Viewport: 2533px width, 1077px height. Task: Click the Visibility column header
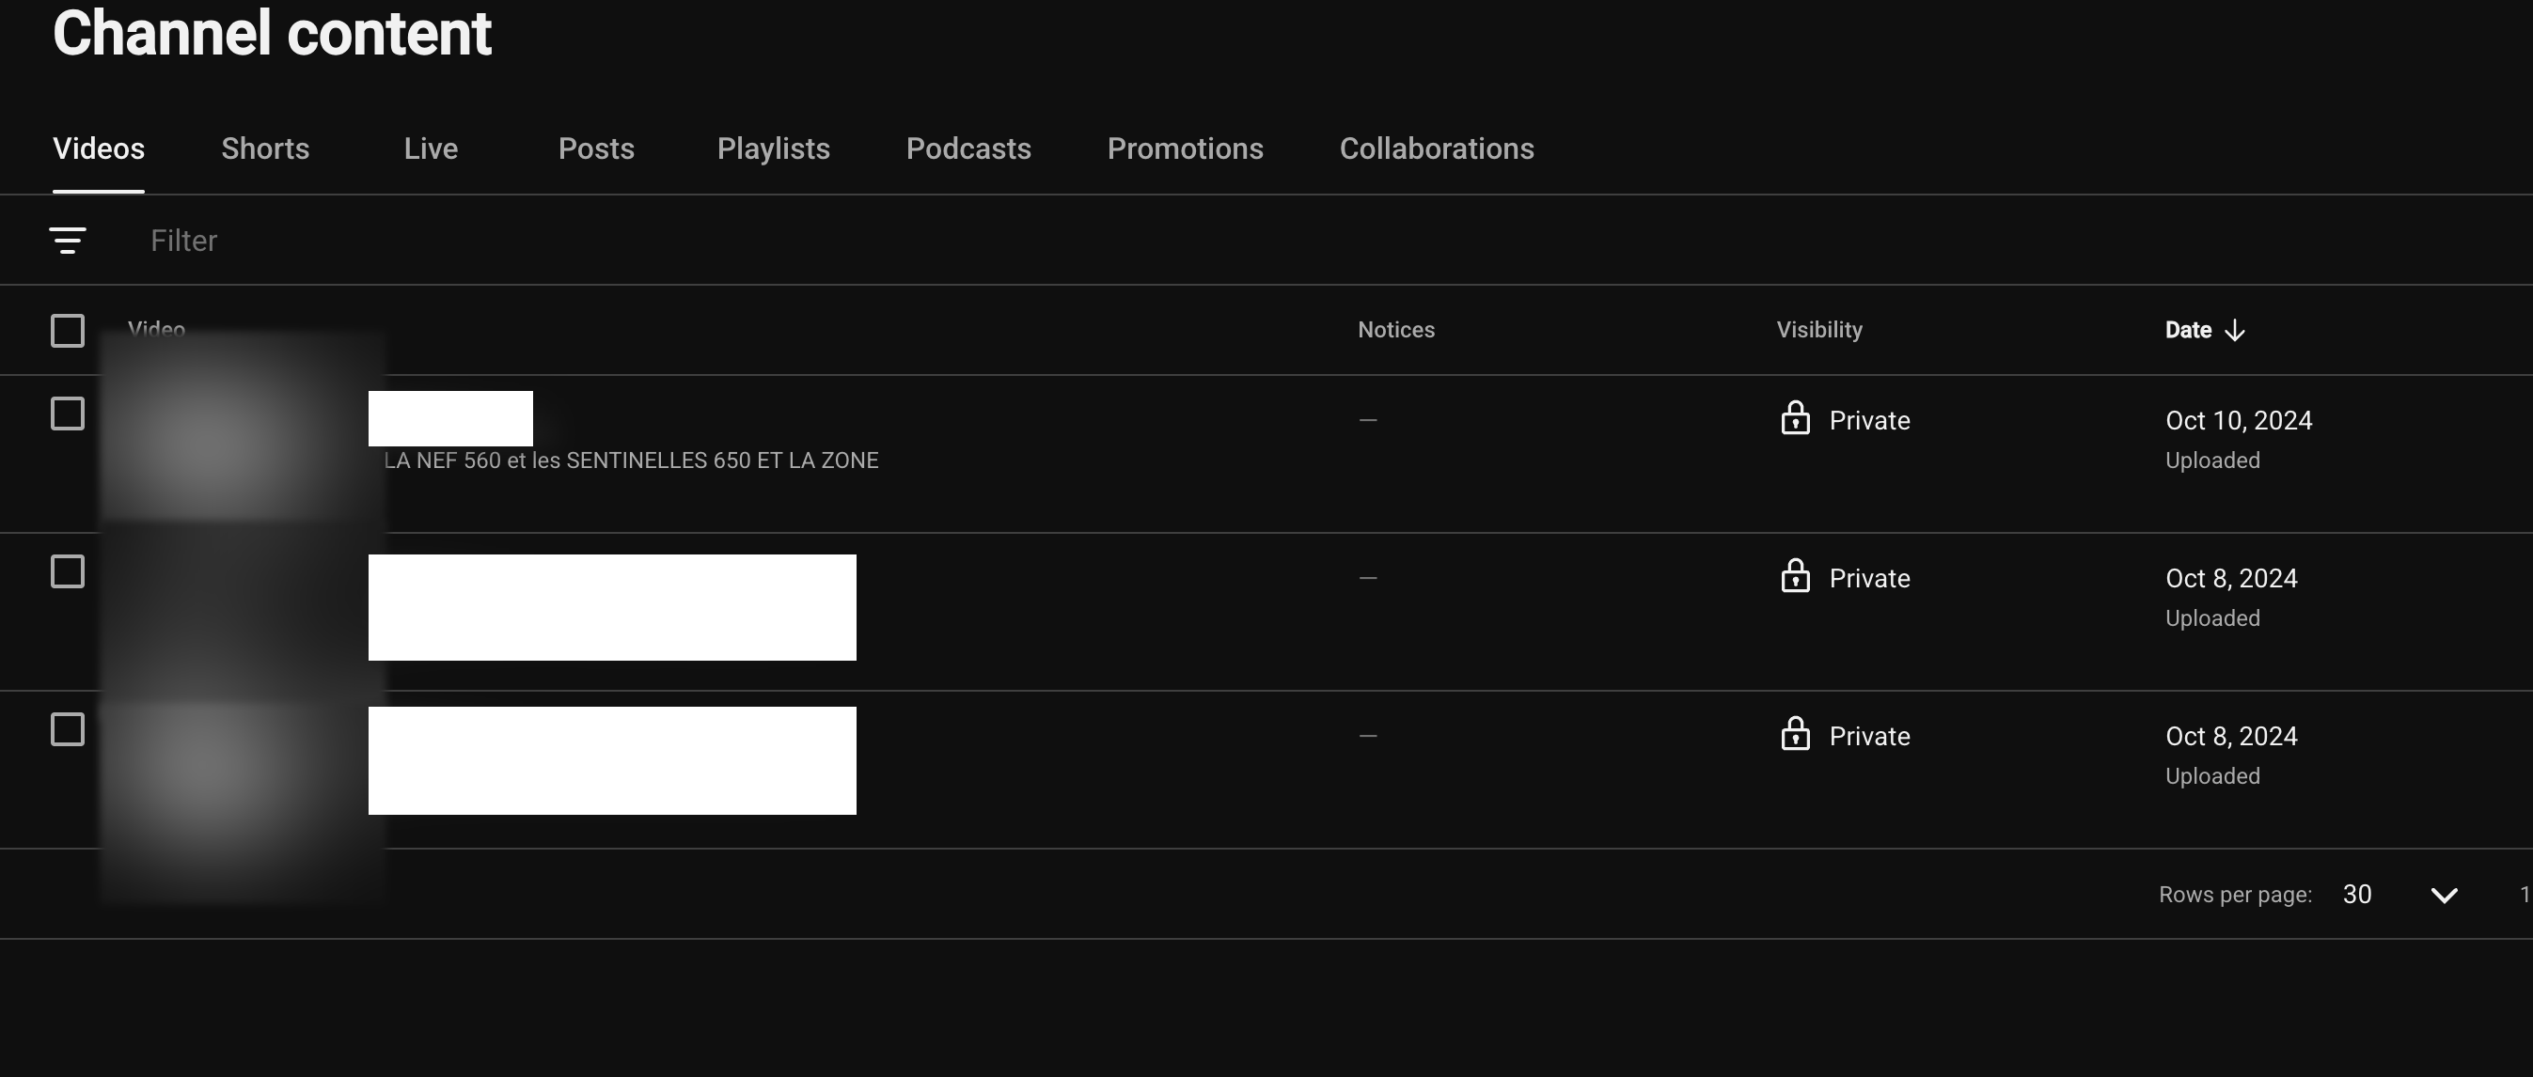pyautogui.click(x=1819, y=330)
